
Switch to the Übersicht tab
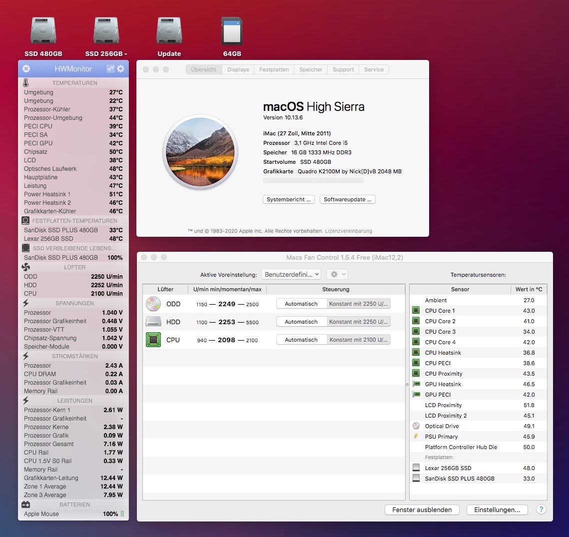tap(204, 69)
